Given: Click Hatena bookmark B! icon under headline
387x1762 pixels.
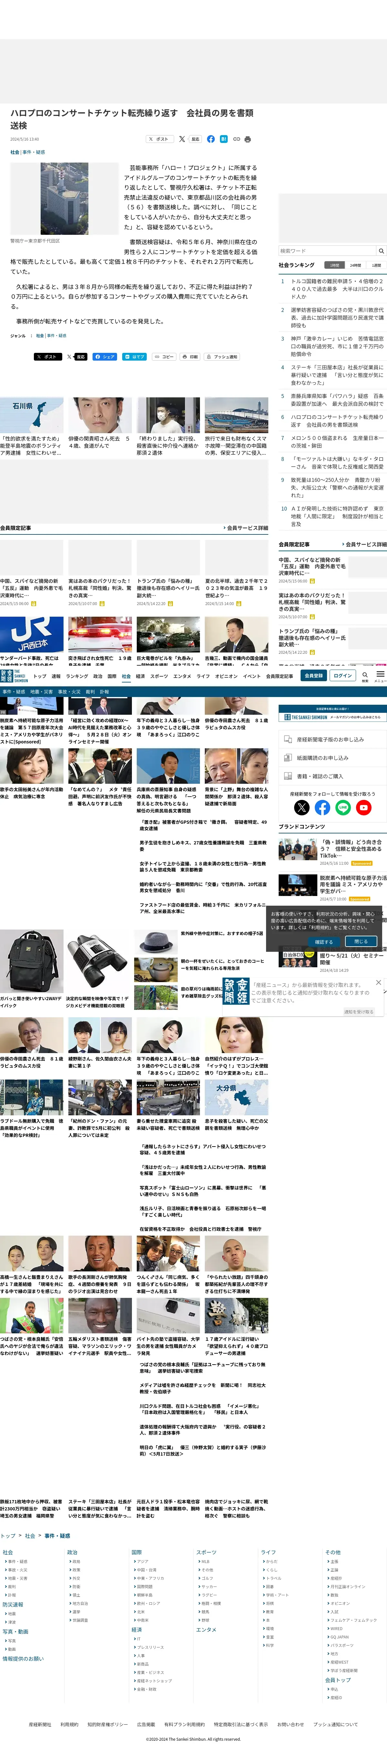Looking at the screenshot, I should [223, 139].
